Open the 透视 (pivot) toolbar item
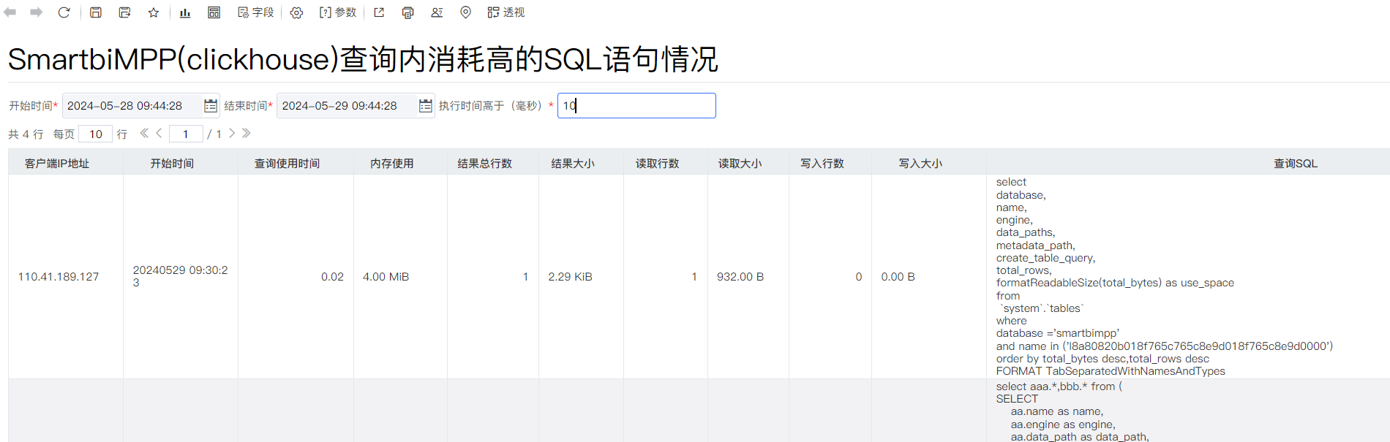 click(x=506, y=12)
